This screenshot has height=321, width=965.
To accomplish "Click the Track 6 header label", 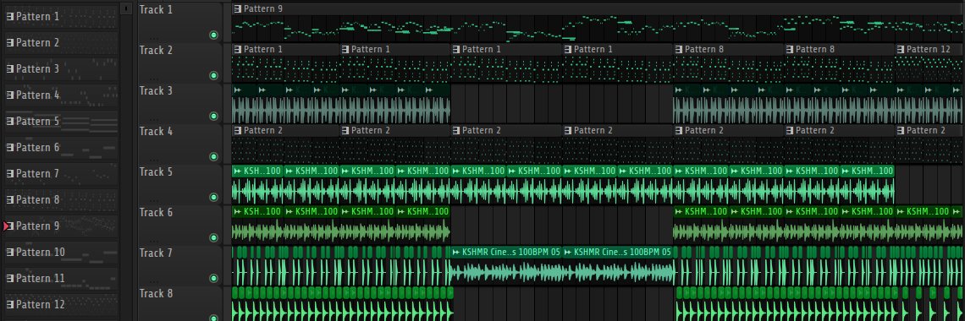I will tap(156, 212).
